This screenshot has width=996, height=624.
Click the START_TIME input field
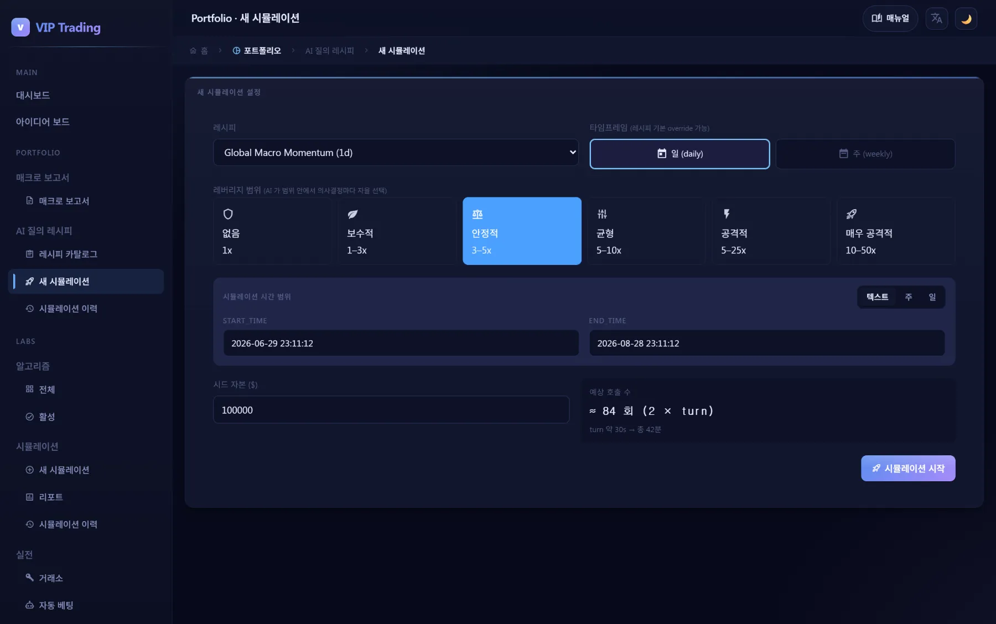click(401, 343)
